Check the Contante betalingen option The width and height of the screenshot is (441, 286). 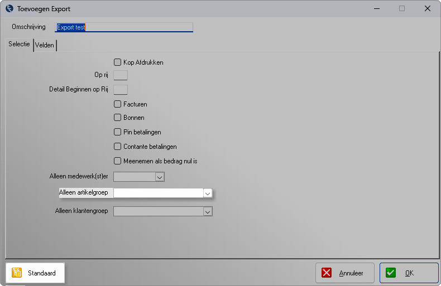point(117,147)
